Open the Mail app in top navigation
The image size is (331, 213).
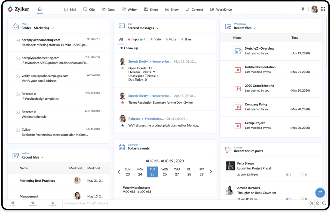coord(70,10)
